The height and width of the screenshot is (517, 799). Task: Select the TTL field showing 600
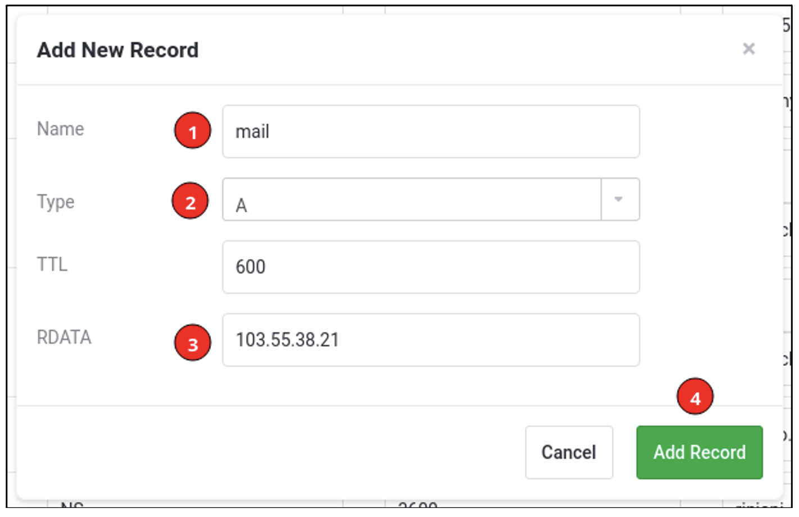tap(430, 266)
